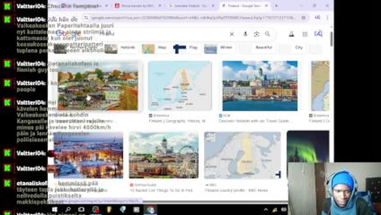Open the Windows Start menu

(55, 210)
